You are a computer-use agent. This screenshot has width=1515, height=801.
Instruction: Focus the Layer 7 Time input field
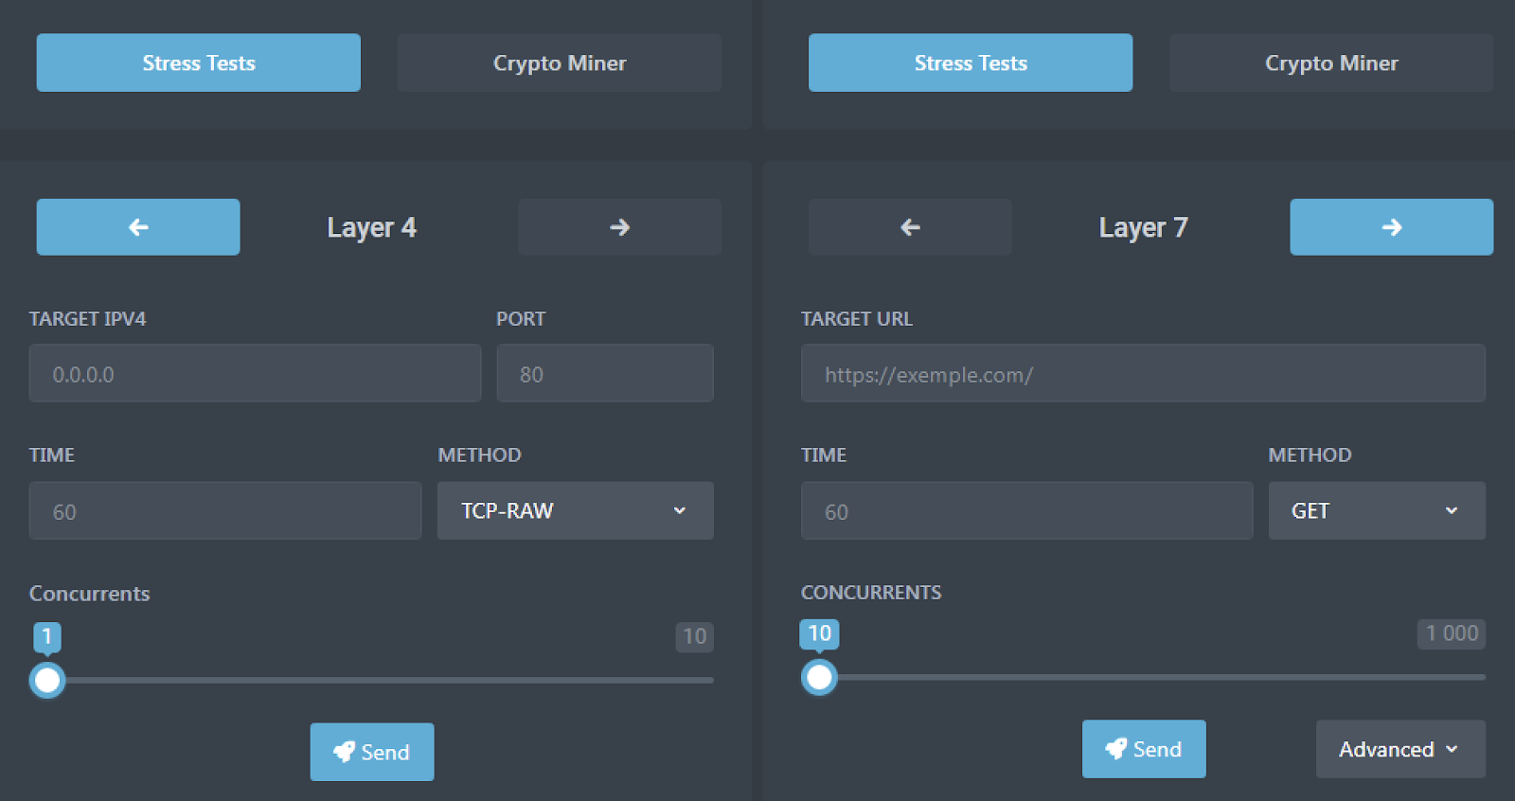tap(1027, 510)
